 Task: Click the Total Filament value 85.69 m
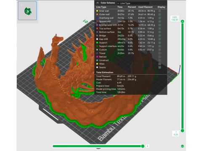121,76
